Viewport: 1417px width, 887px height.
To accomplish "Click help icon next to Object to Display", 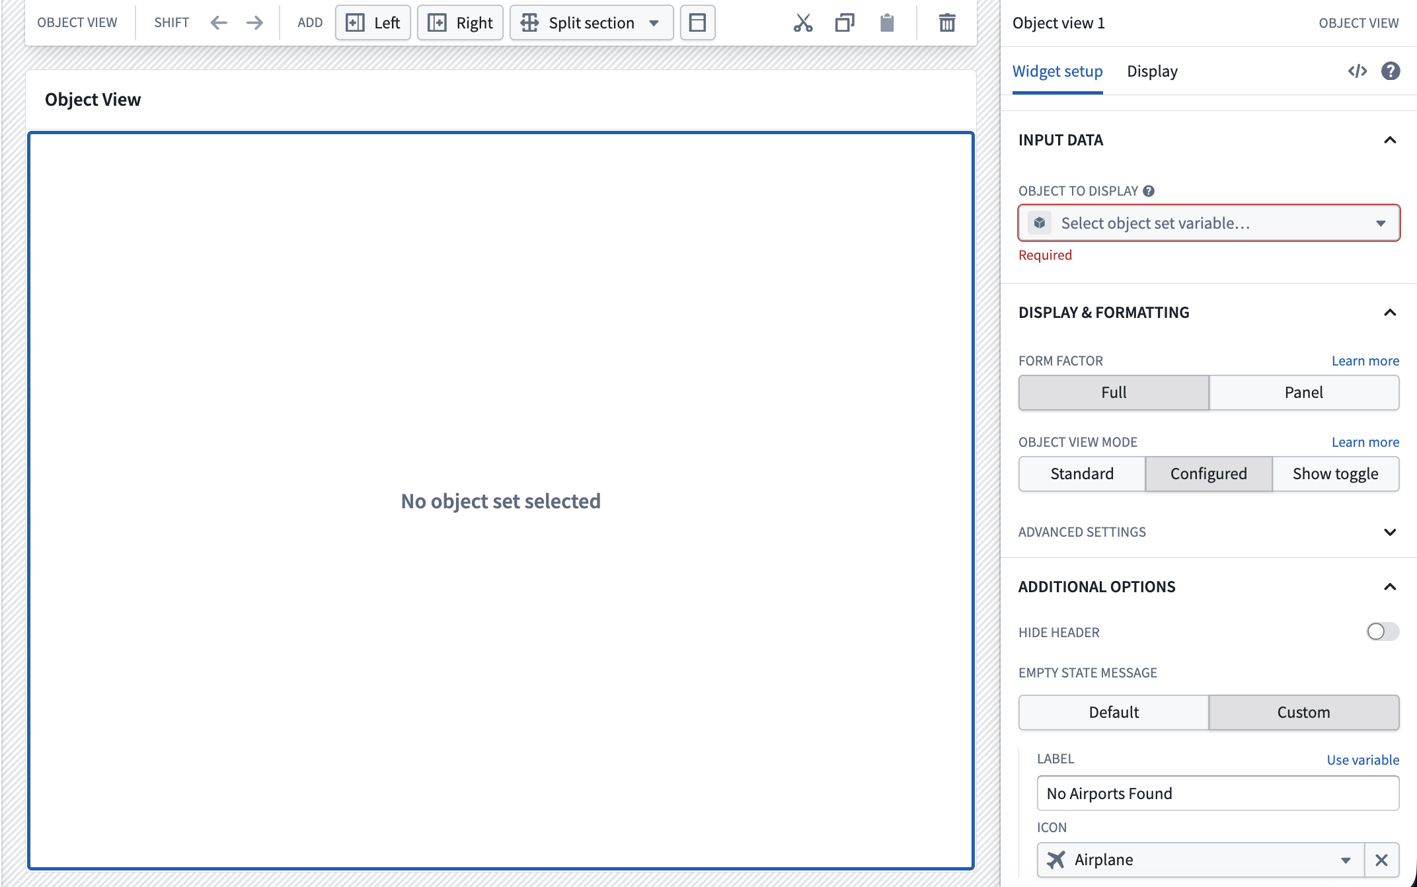I will pyautogui.click(x=1149, y=191).
